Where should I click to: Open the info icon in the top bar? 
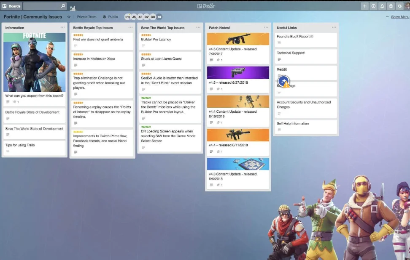pos(373,6)
